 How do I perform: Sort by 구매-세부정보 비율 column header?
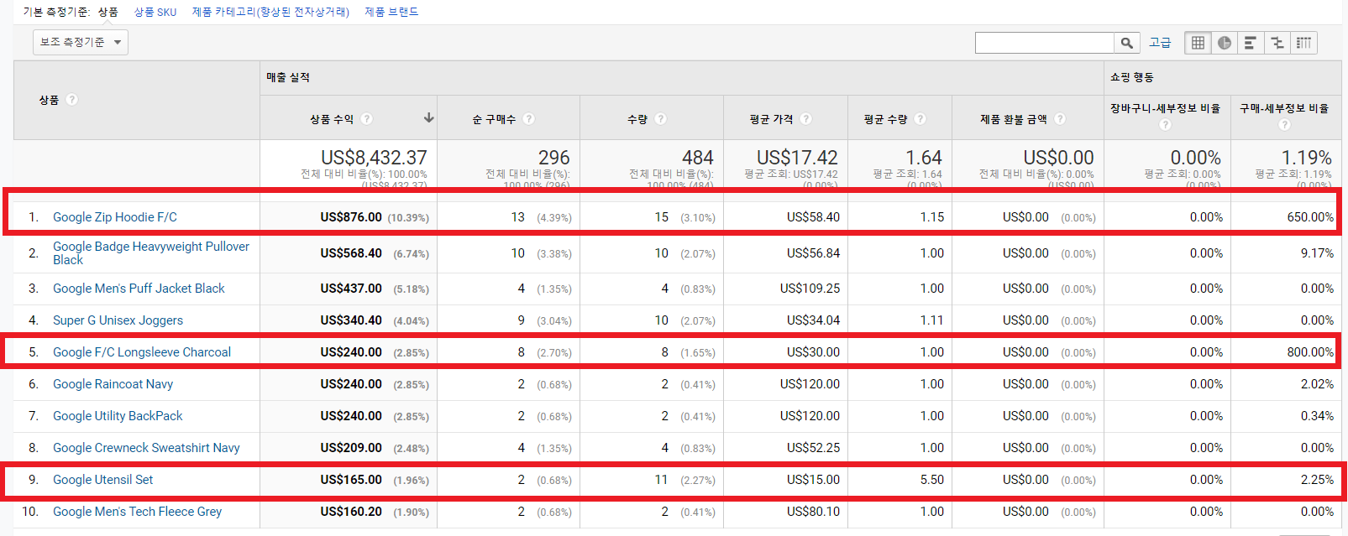[1284, 108]
